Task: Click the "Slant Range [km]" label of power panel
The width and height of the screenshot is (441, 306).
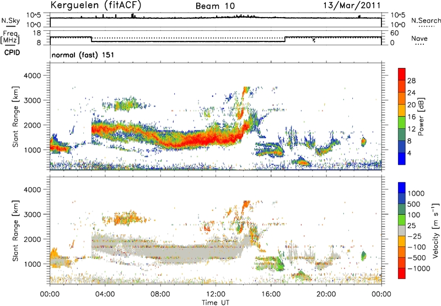Action: 15,117
